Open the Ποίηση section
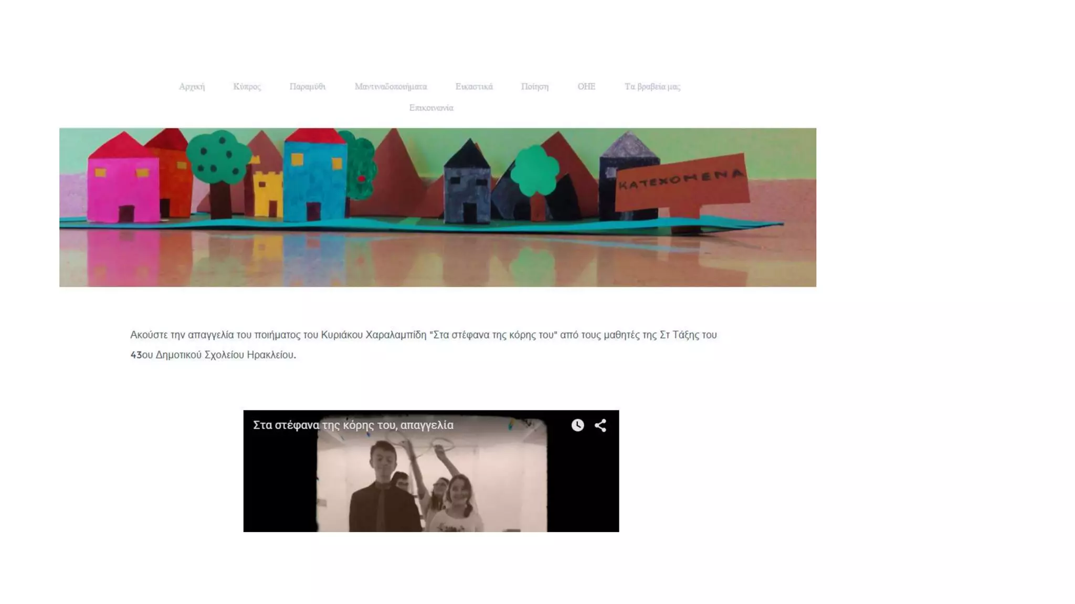 tap(534, 87)
